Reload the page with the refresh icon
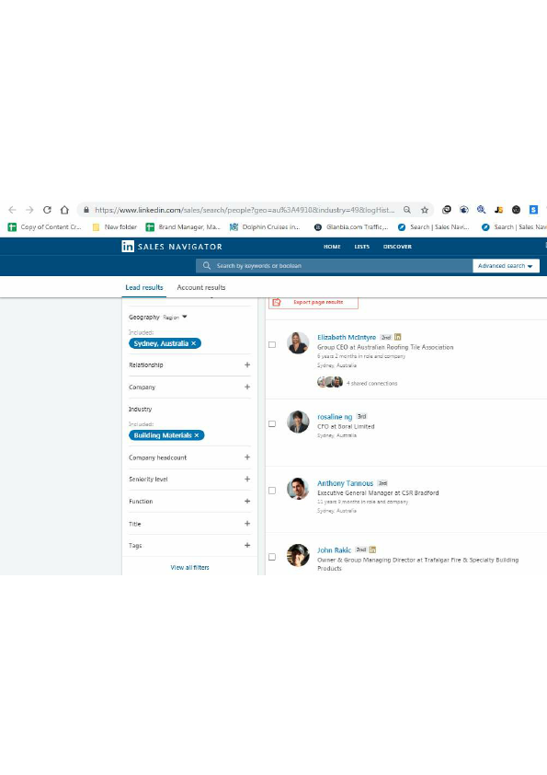The width and height of the screenshot is (547, 775). coord(47,210)
